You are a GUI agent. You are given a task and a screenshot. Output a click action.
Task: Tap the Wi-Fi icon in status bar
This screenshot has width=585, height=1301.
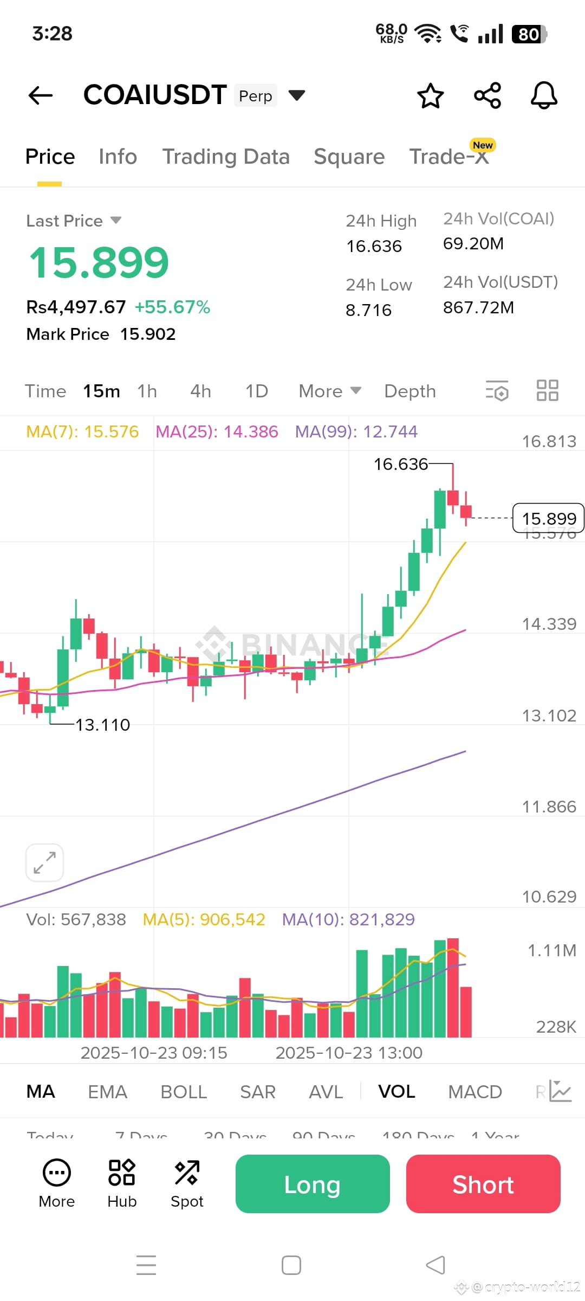click(x=428, y=34)
